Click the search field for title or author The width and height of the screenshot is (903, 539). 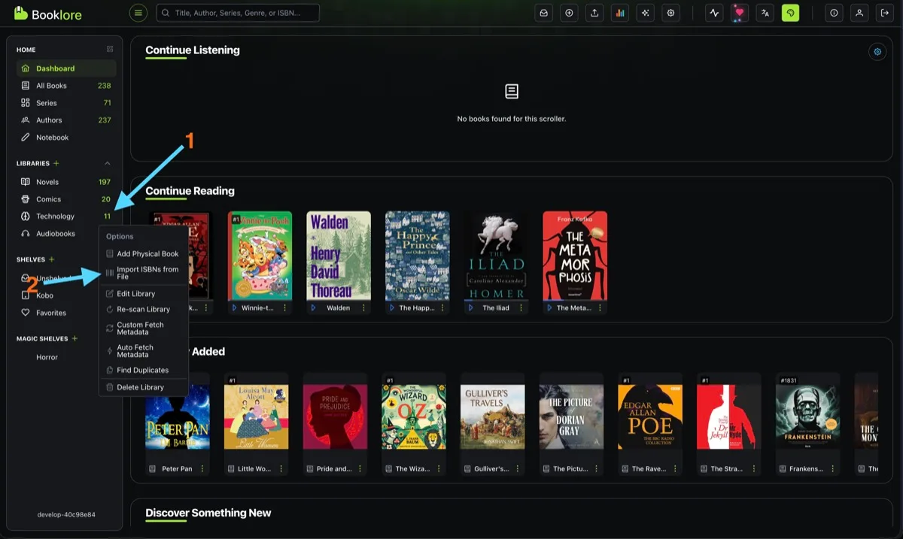tap(238, 13)
